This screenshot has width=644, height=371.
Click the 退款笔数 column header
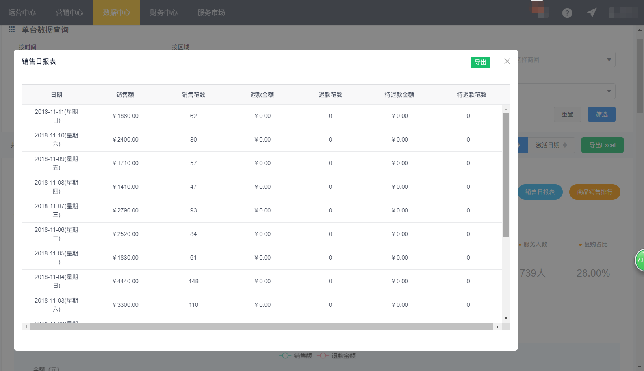pyautogui.click(x=330, y=95)
